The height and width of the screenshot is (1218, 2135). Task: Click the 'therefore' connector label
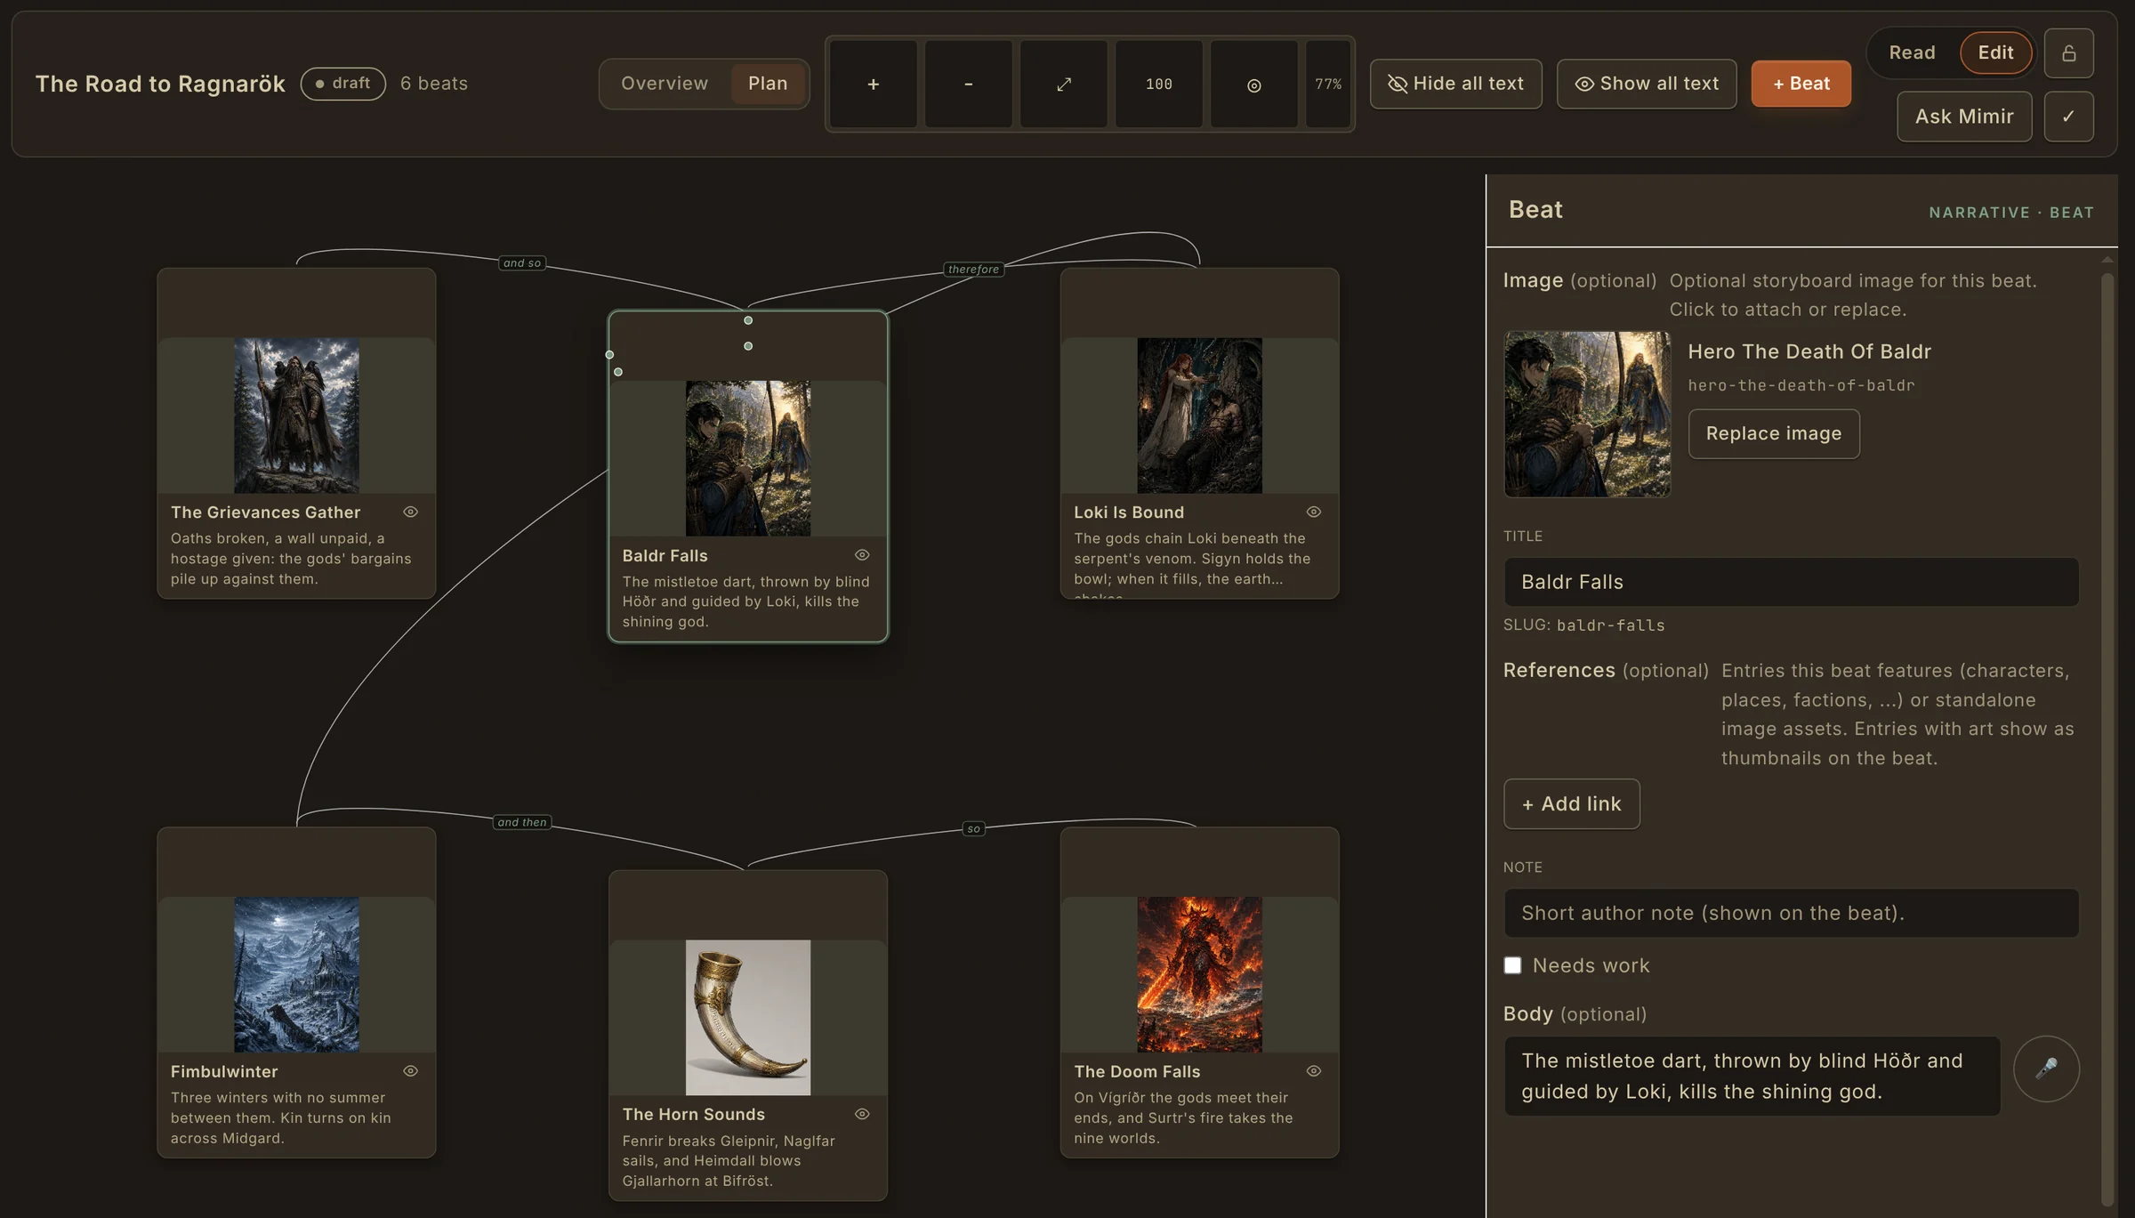coord(973,270)
